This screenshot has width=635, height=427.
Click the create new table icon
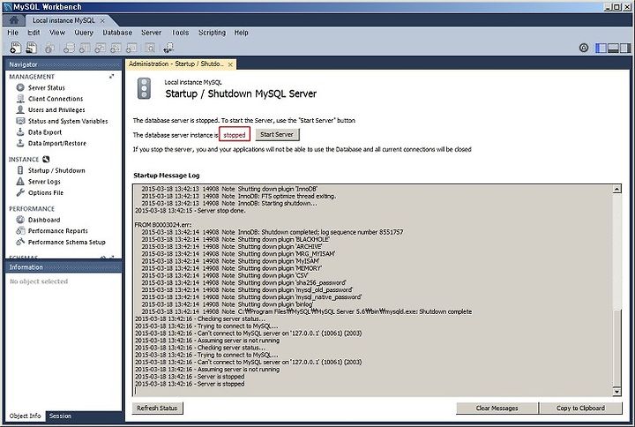pos(85,49)
